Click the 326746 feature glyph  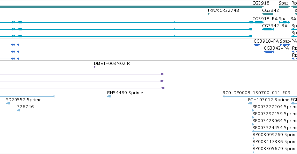[x=18, y=110]
